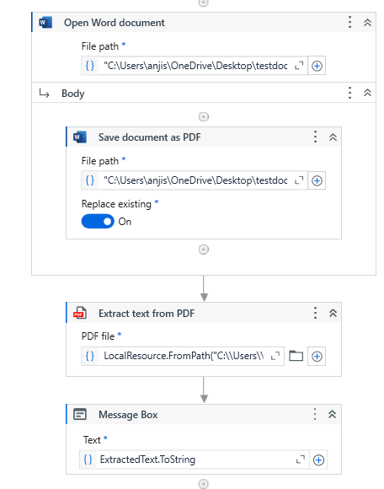Open plus menu beside Message Box text field
The width and height of the screenshot is (384, 489).
click(318, 459)
